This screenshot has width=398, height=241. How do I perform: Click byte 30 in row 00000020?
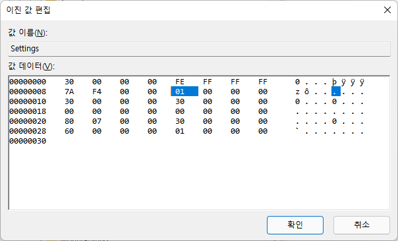(180, 121)
